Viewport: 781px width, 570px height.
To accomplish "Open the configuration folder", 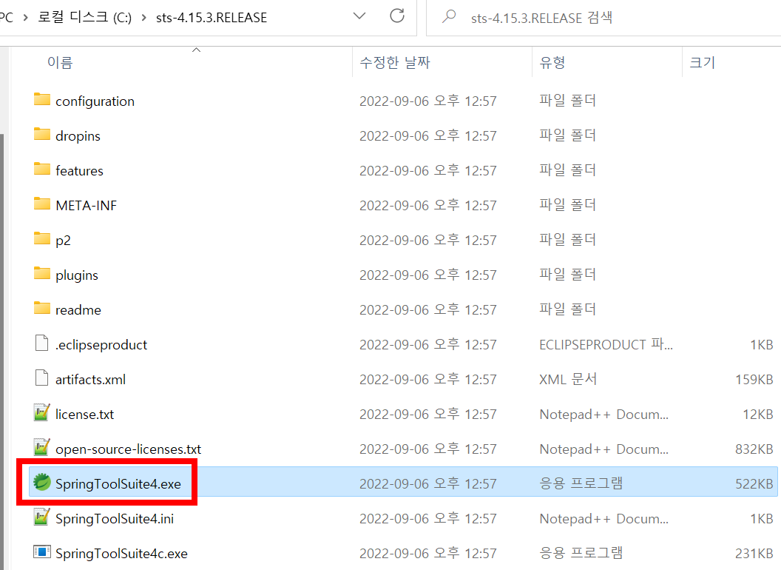I will coord(95,101).
